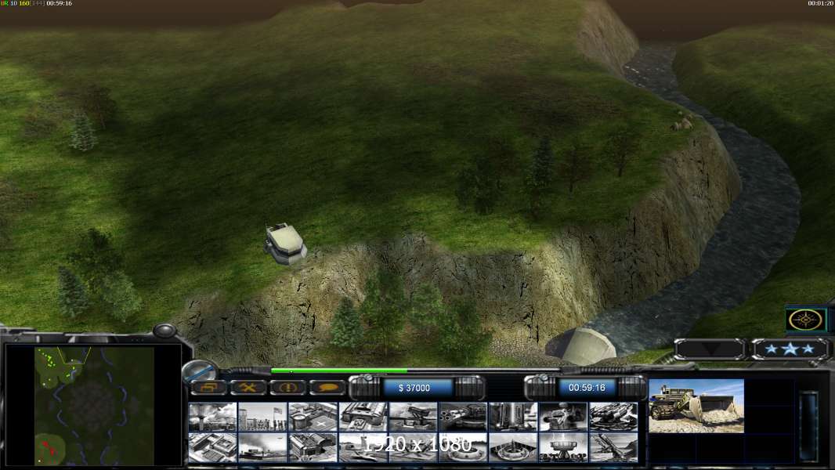Image resolution: width=835 pixels, height=470 pixels.
Task: Pick the hangar building build icon
Action: 313,447
